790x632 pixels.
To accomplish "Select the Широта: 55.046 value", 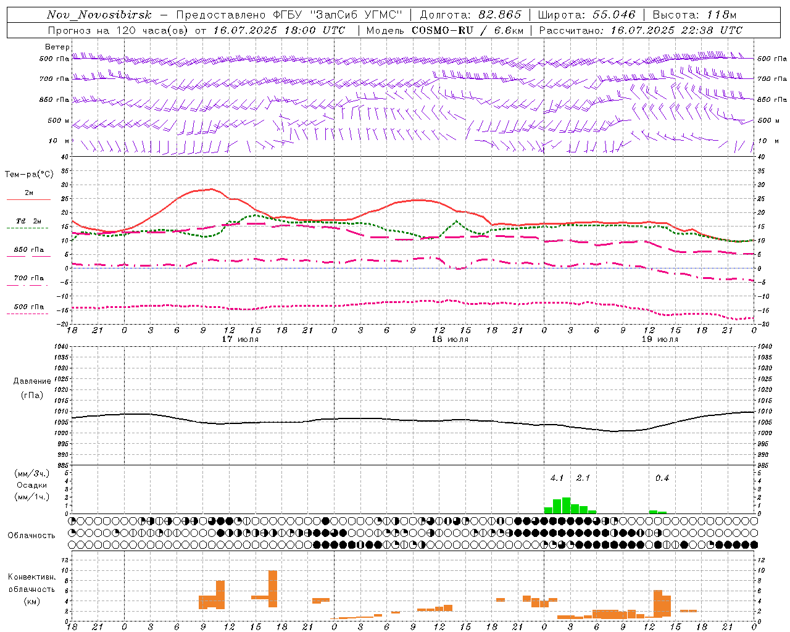I will pos(586,15).
